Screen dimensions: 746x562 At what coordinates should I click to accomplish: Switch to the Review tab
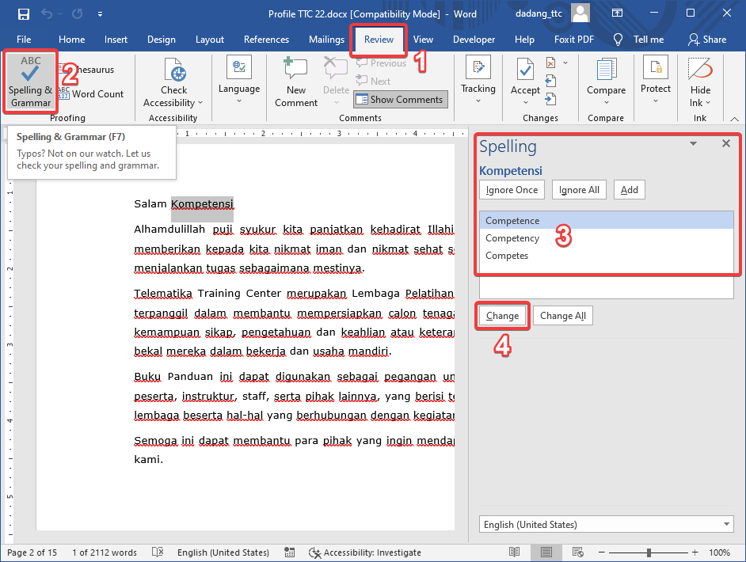pyautogui.click(x=379, y=39)
